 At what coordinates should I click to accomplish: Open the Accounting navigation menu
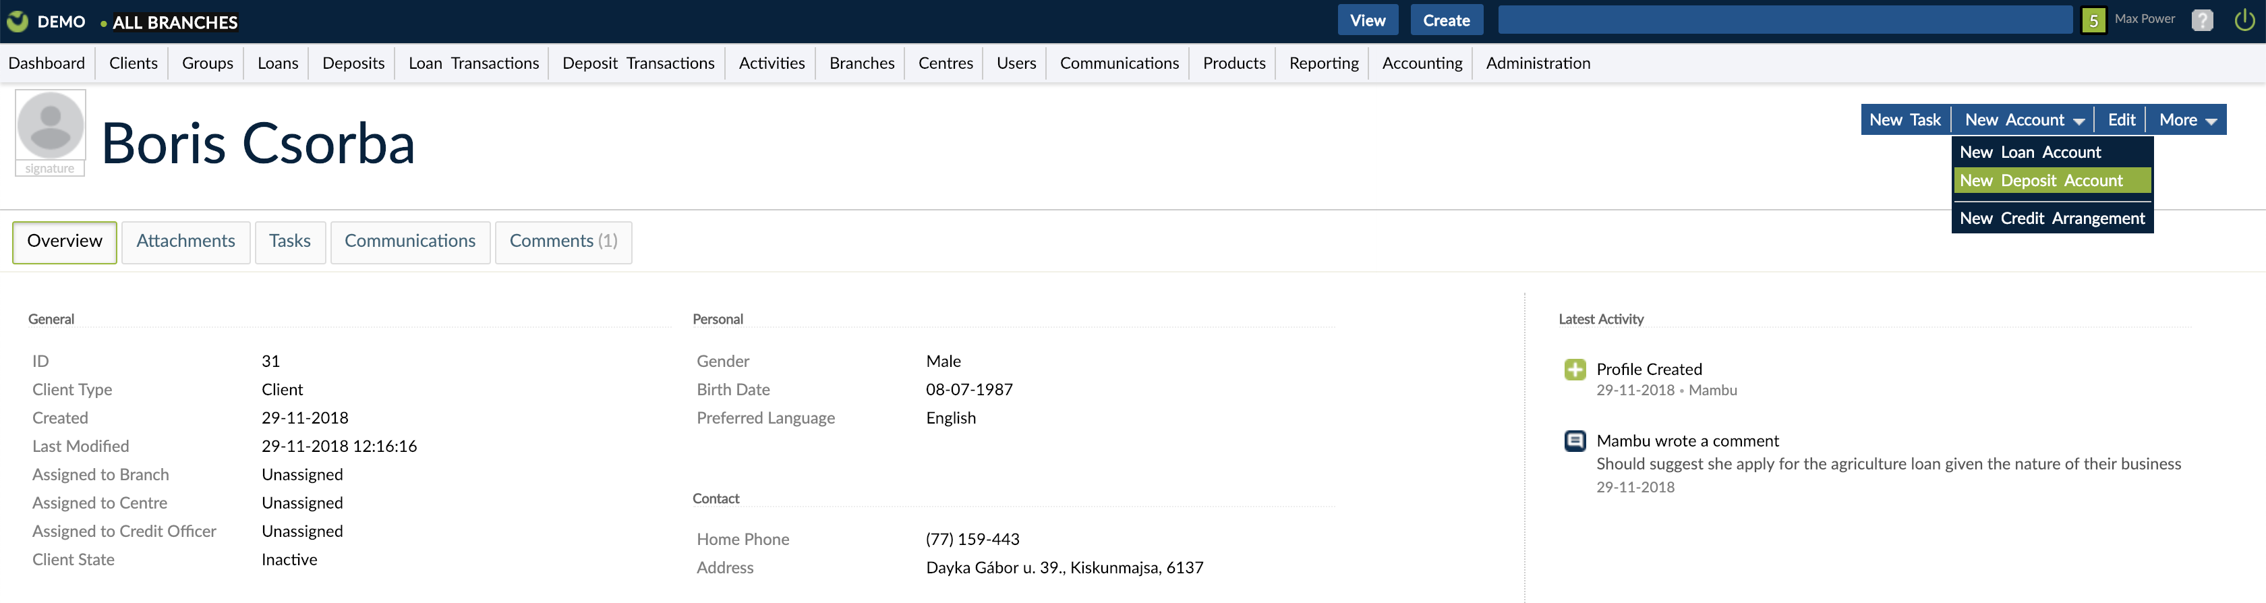coord(1422,63)
